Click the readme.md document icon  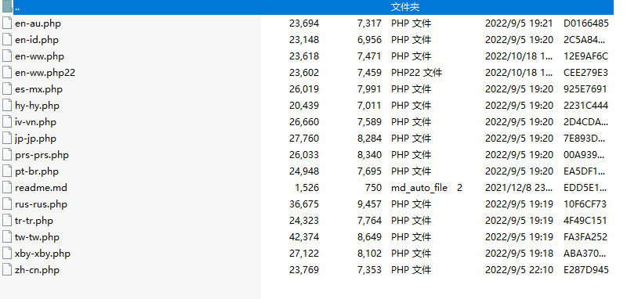click(7, 188)
